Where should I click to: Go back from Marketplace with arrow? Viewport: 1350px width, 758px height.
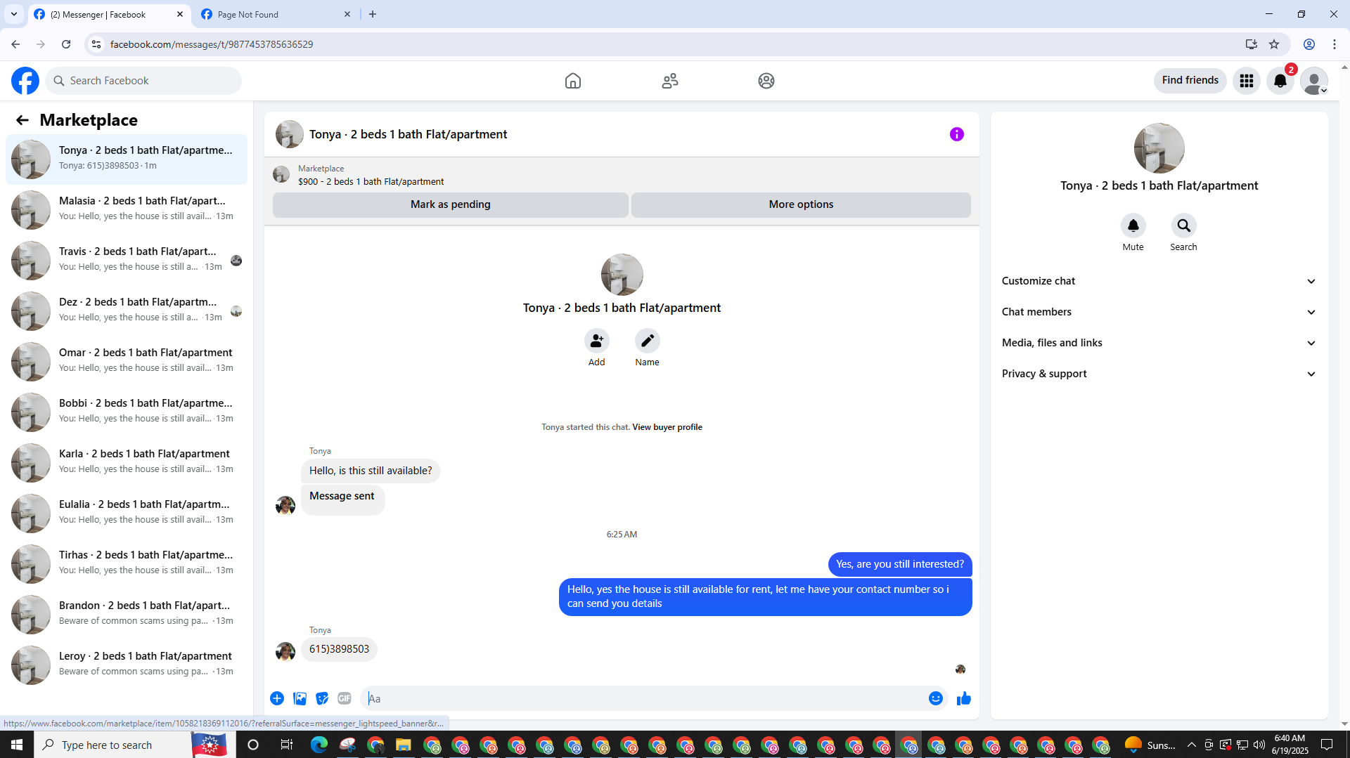tap(22, 120)
